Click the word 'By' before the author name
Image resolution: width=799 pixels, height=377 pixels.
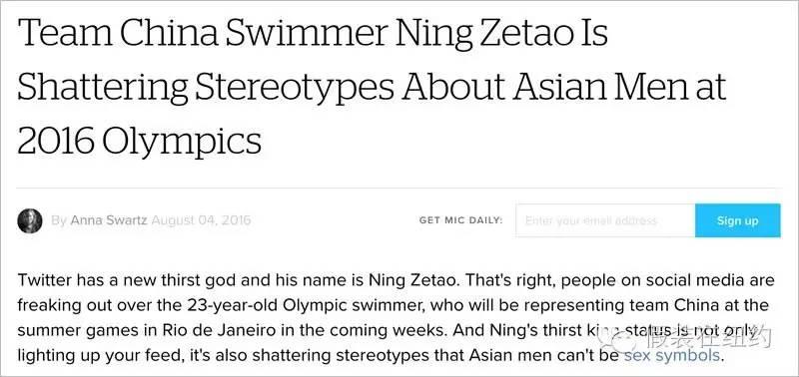pyautogui.click(x=59, y=220)
